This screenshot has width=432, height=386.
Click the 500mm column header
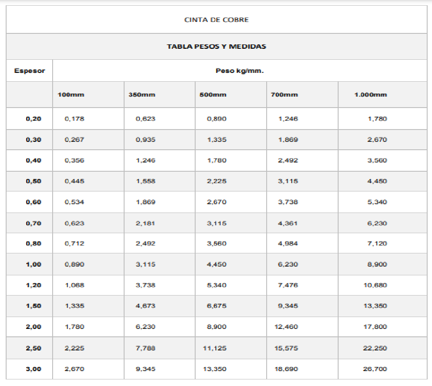pos(213,94)
